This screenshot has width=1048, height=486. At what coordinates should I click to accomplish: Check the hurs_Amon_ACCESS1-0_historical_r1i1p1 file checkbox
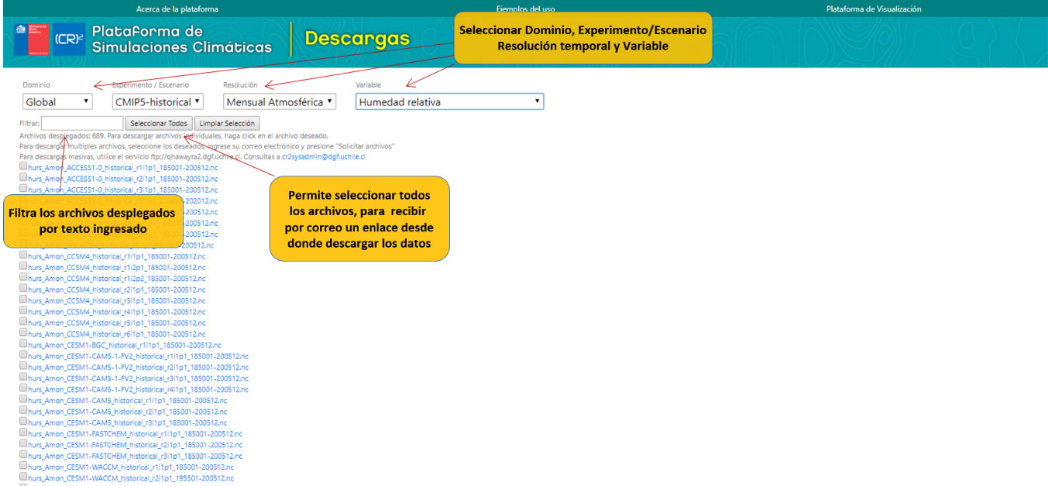pyautogui.click(x=23, y=166)
